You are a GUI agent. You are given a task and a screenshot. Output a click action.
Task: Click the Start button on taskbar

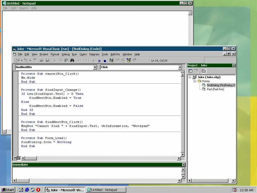tap(8, 190)
